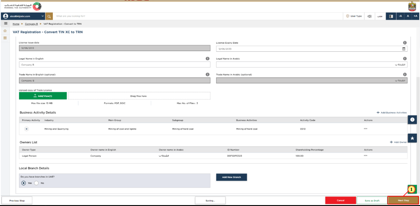This screenshot has width=420, height=206.
Task: Click the License Issue date field
Action: pyautogui.click(x=115, y=49)
